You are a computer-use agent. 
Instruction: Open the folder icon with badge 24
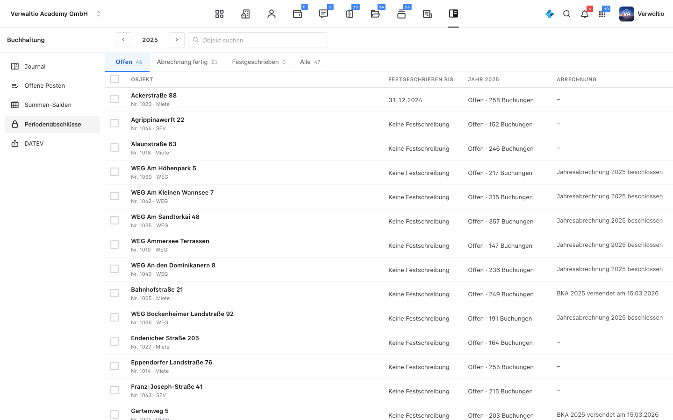375,14
